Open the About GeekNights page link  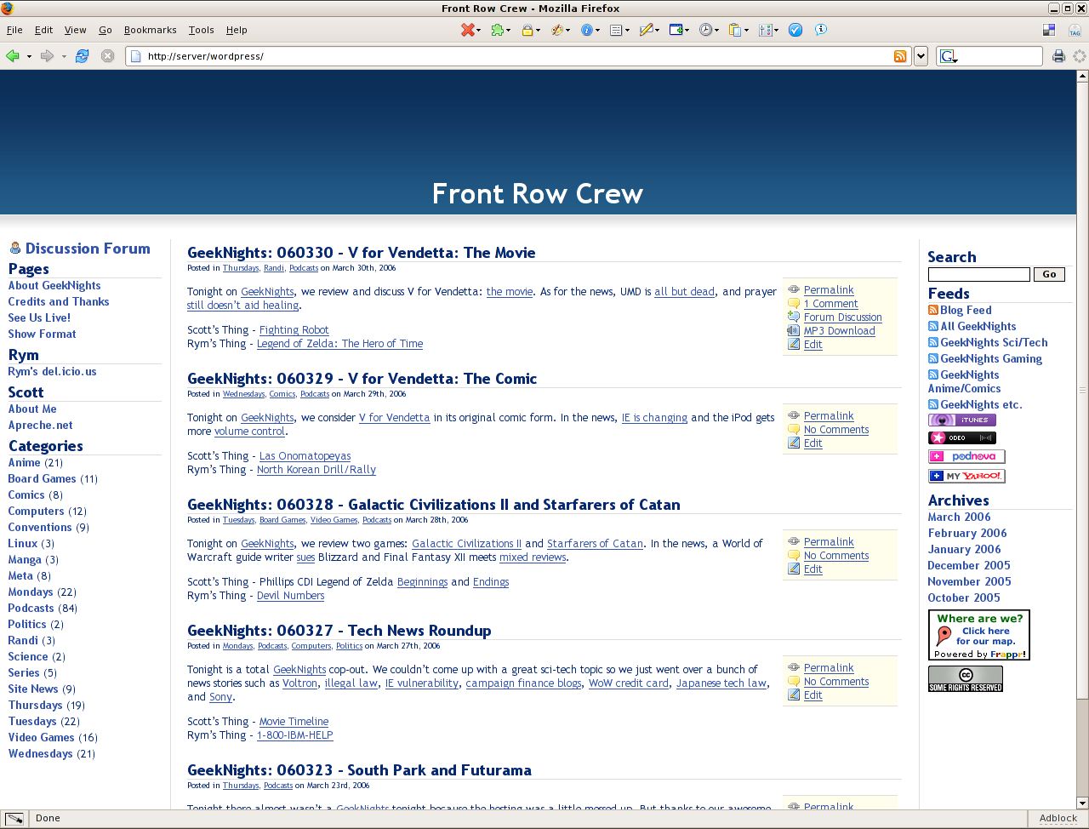tap(54, 286)
